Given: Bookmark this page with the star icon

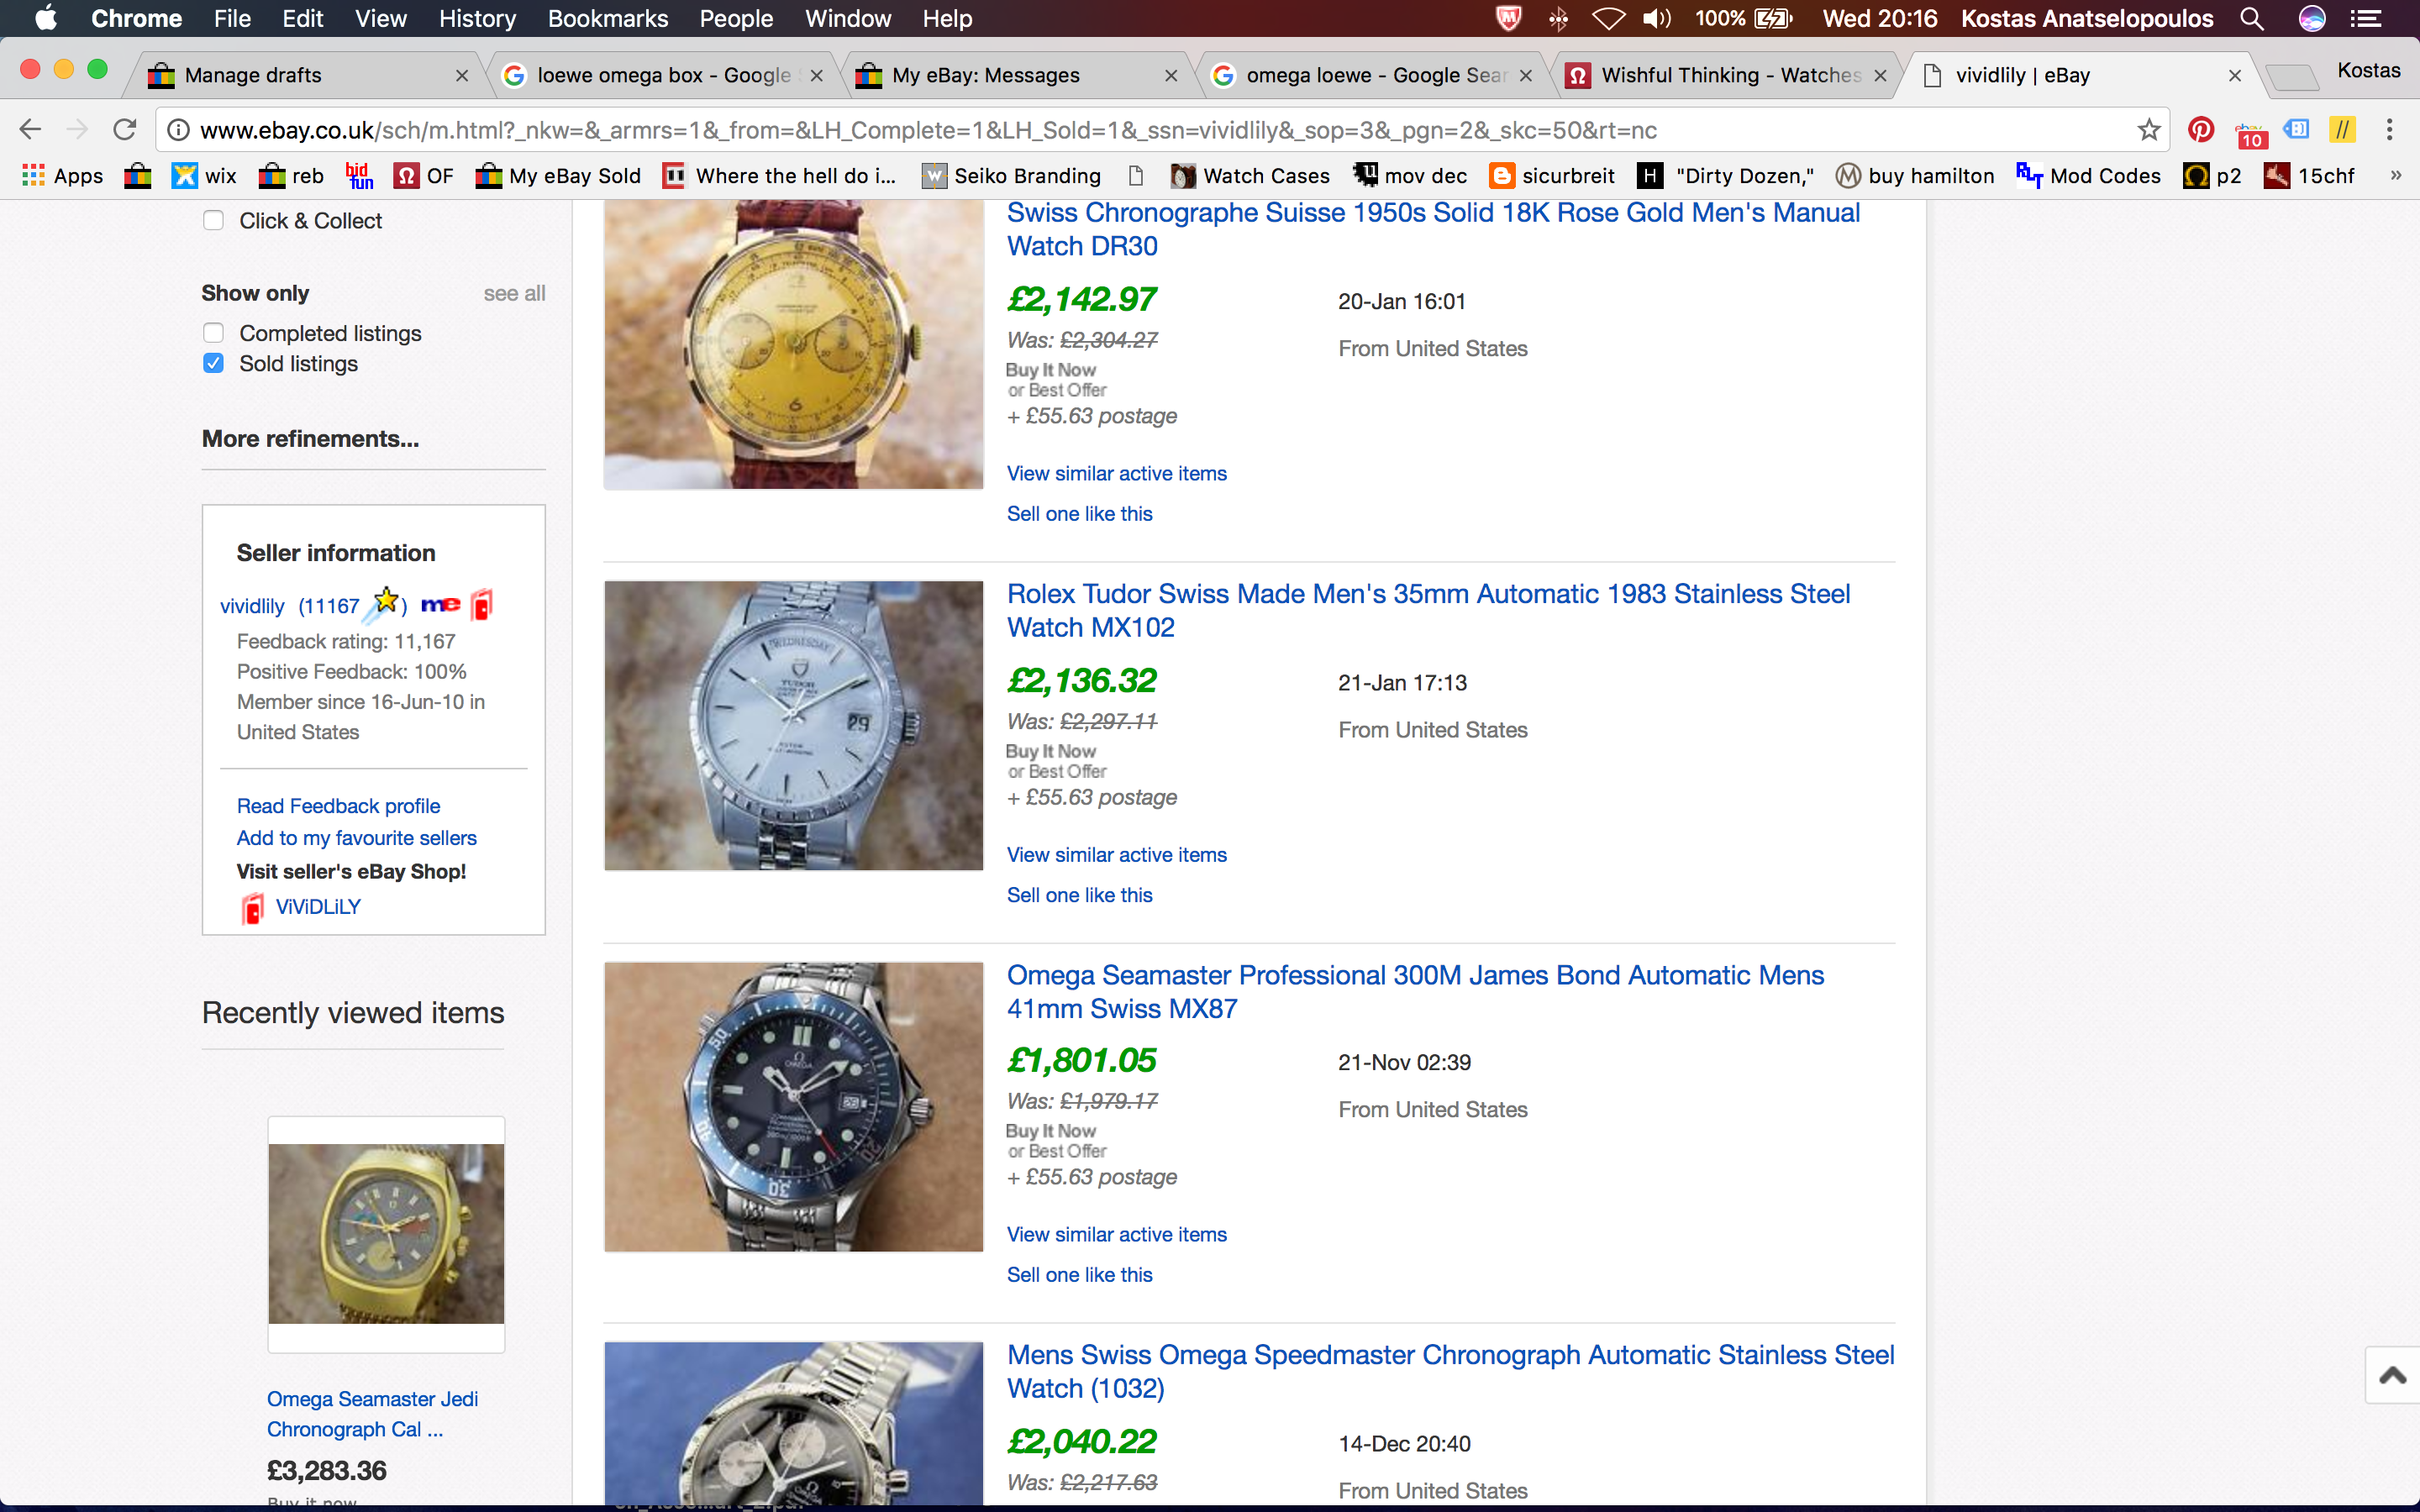Looking at the screenshot, I should (x=2148, y=130).
